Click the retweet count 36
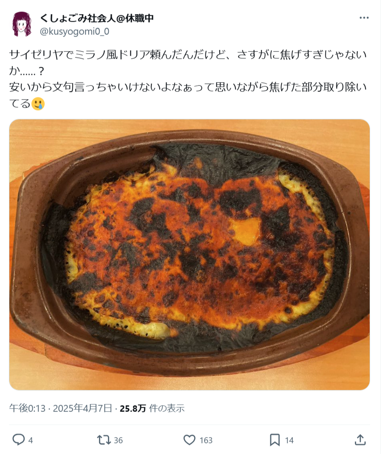Viewport: 385px width, 454px height. point(118,440)
